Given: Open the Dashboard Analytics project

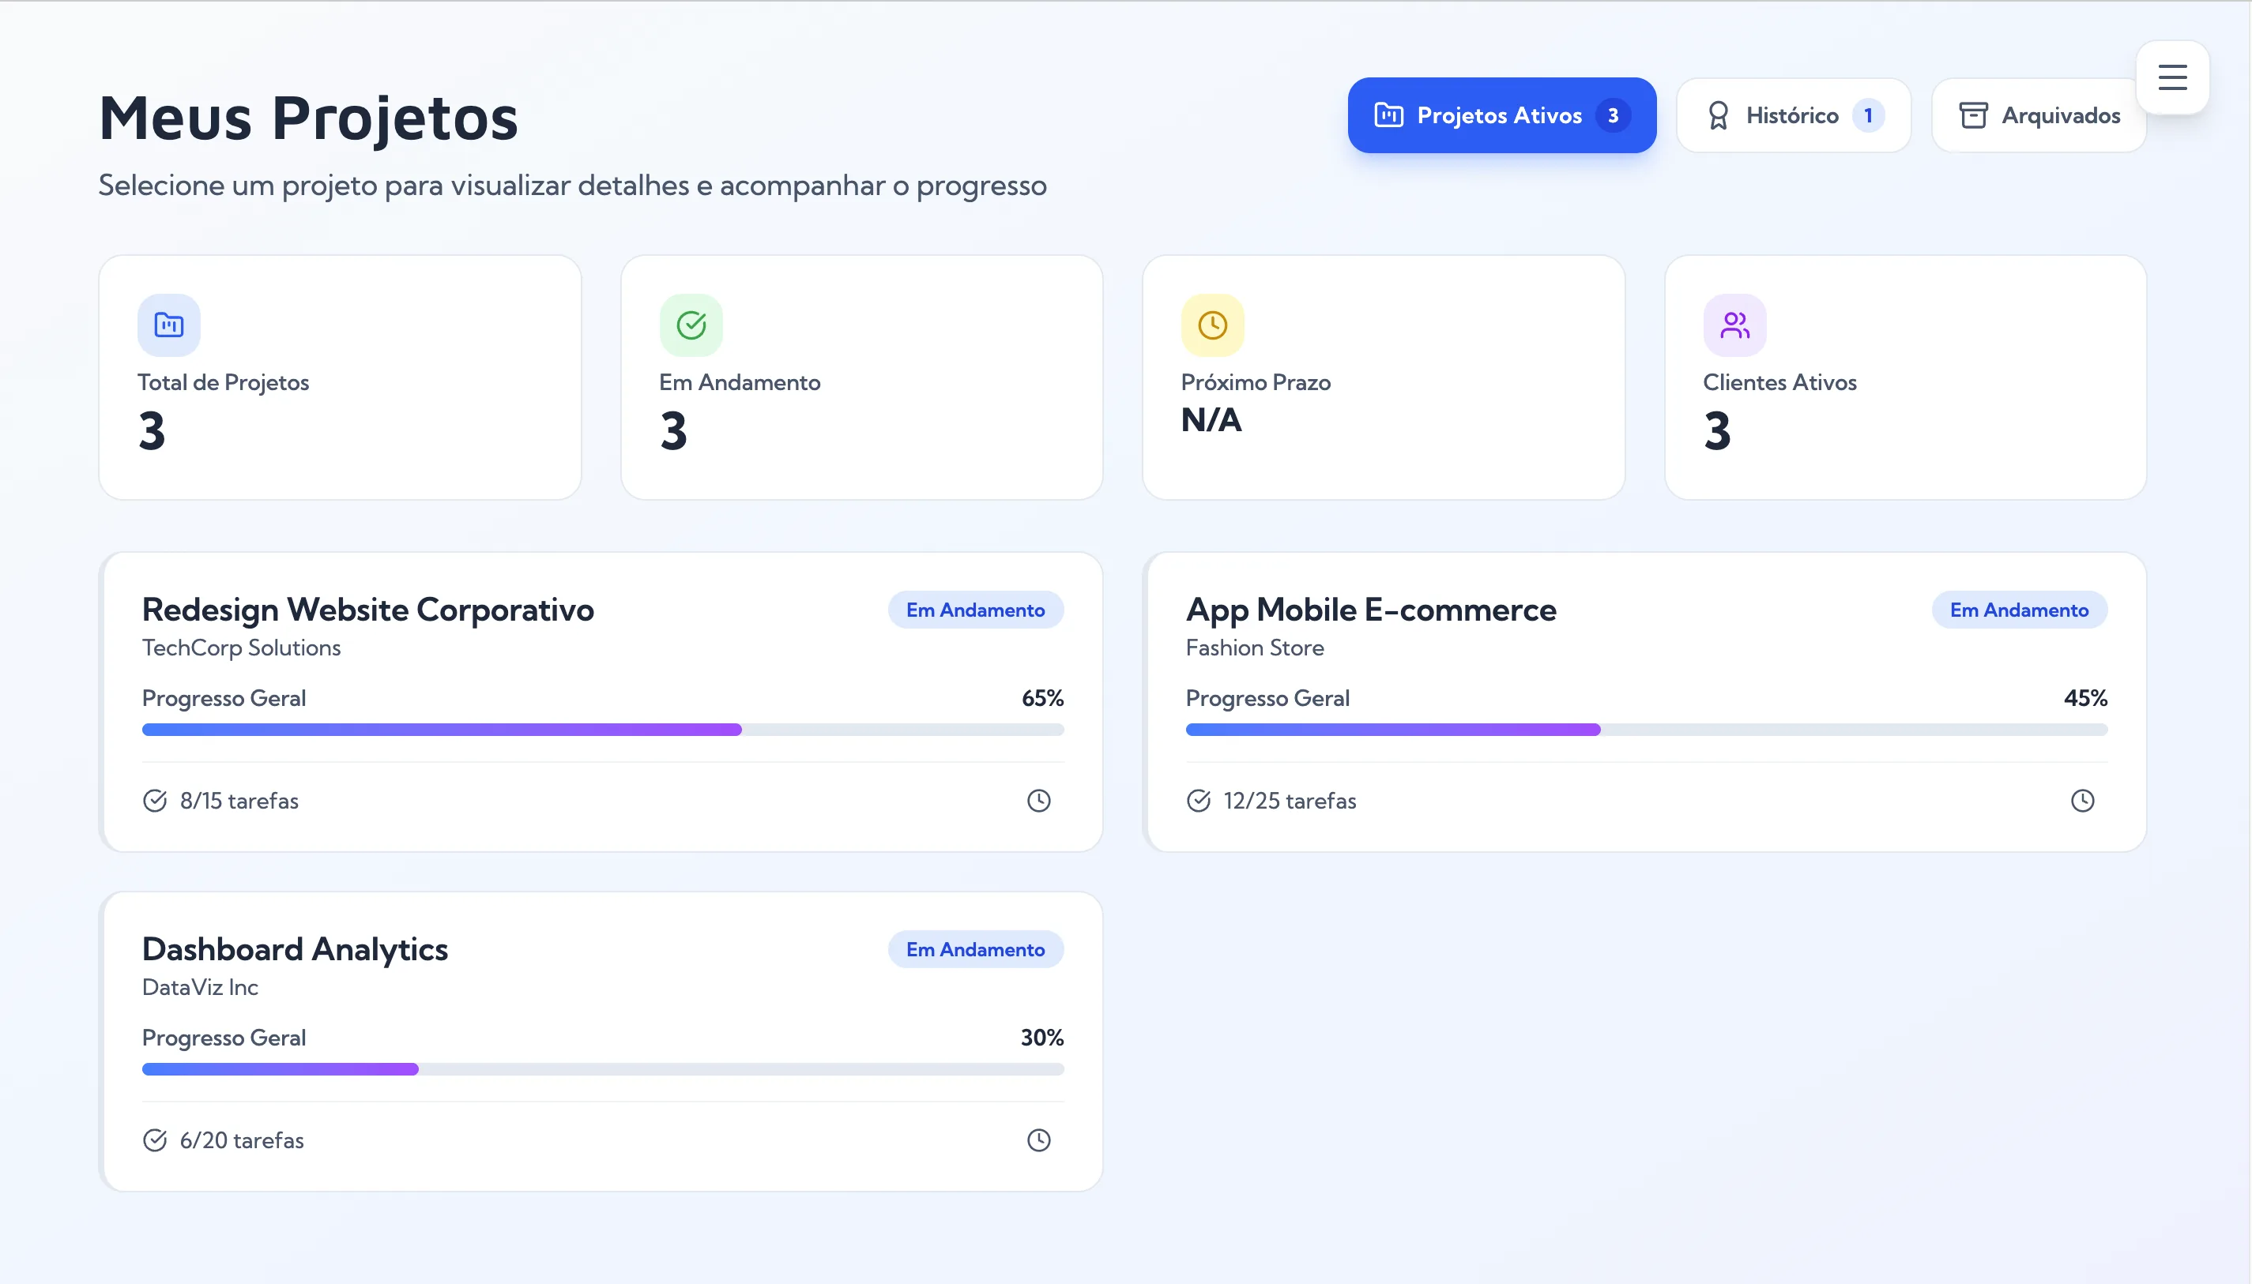Looking at the screenshot, I should click(602, 1042).
